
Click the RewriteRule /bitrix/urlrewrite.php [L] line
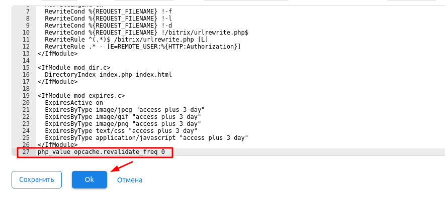(x=126, y=39)
